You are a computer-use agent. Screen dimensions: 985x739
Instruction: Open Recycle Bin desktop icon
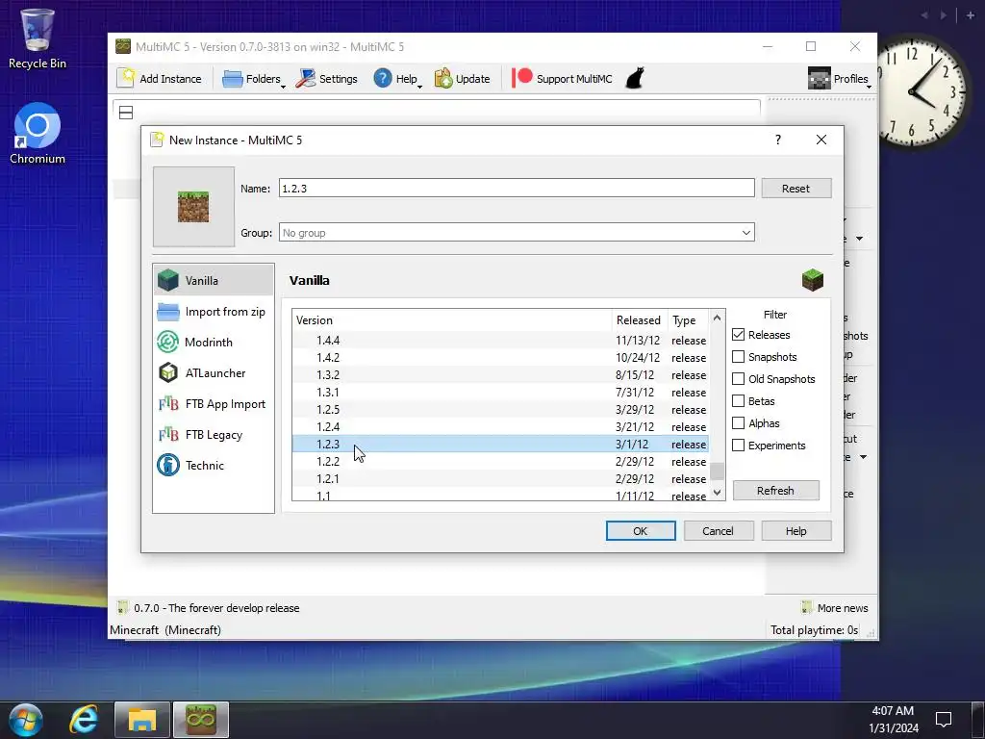pyautogui.click(x=38, y=38)
